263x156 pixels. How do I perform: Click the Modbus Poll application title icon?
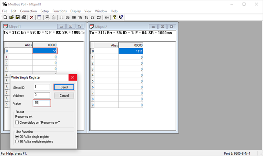(x=5, y=4)
